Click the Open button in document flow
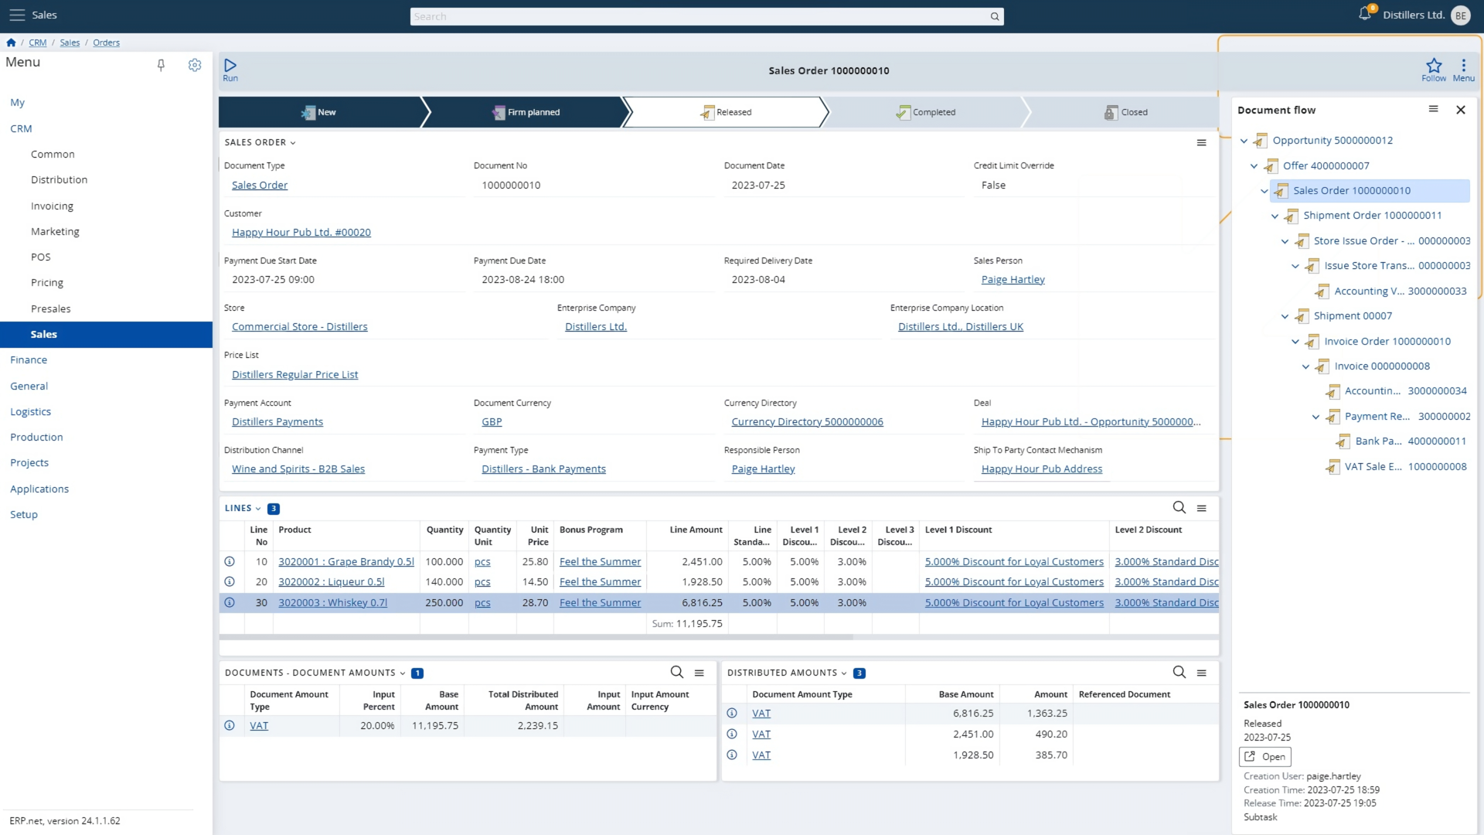 1264,756
